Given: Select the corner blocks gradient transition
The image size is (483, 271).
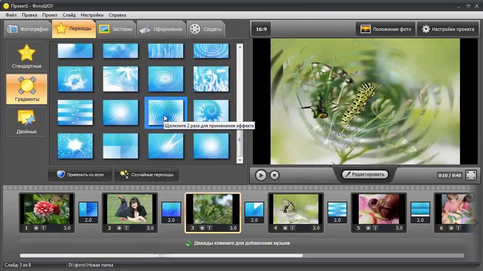Looking at the screenshot, I should click(120, 146).
